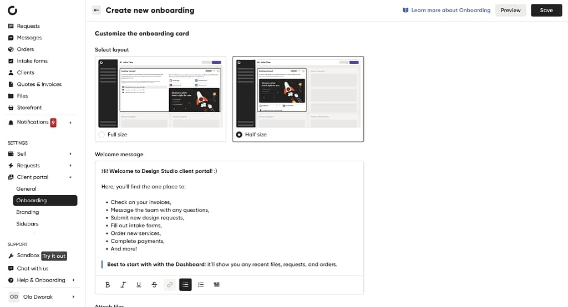Click the Messages chat icon
568x307 pixels.
coord(11,38)
